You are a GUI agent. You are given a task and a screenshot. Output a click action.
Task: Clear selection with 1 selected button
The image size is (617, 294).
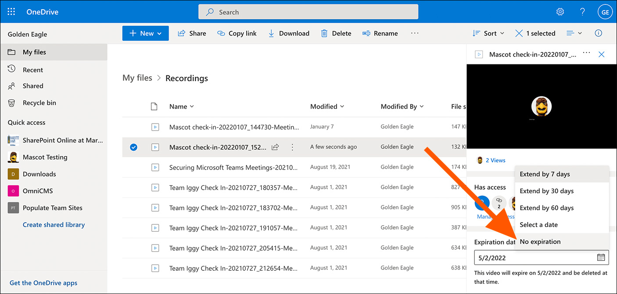pyautogui.click(x=535, y=33)
